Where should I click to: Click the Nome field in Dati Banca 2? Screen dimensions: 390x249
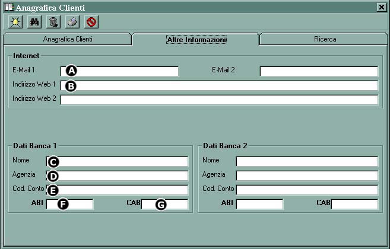307,161
